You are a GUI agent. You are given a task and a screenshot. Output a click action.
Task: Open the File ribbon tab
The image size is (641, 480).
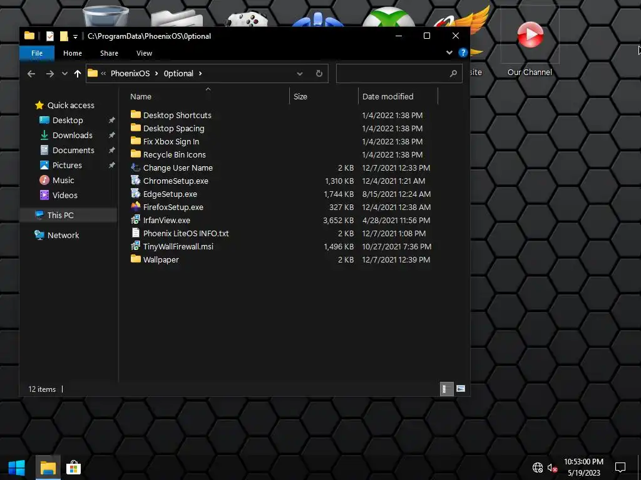[37, 53]
